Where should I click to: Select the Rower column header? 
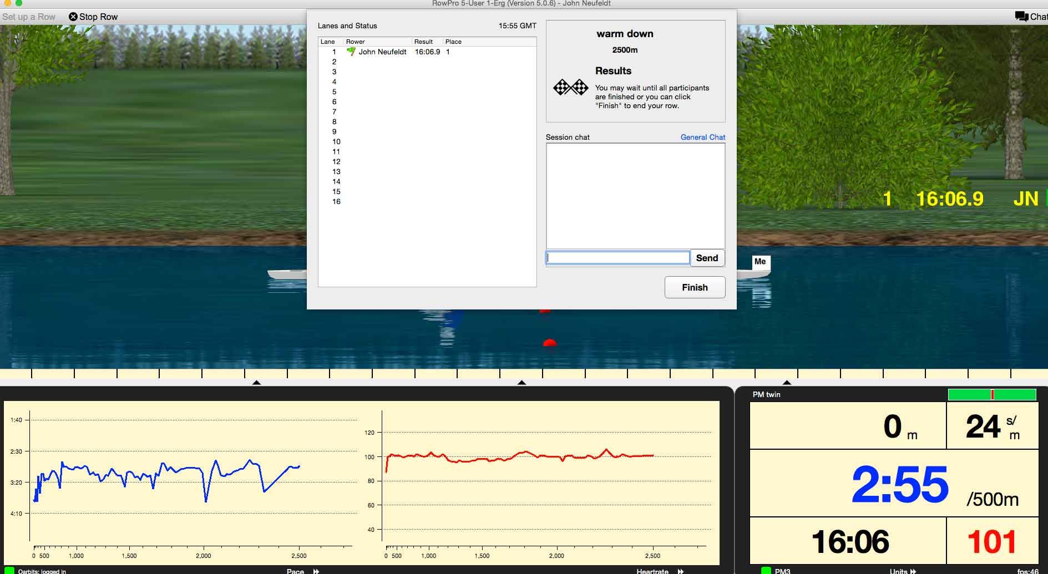[377, 42]
